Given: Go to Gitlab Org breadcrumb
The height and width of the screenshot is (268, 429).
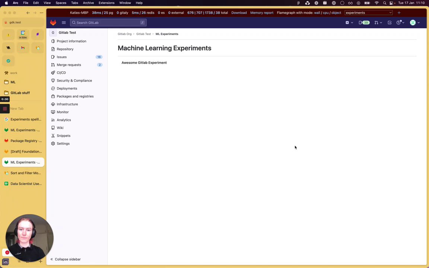Looking at the screenshot, I should (x=124, y=34).
